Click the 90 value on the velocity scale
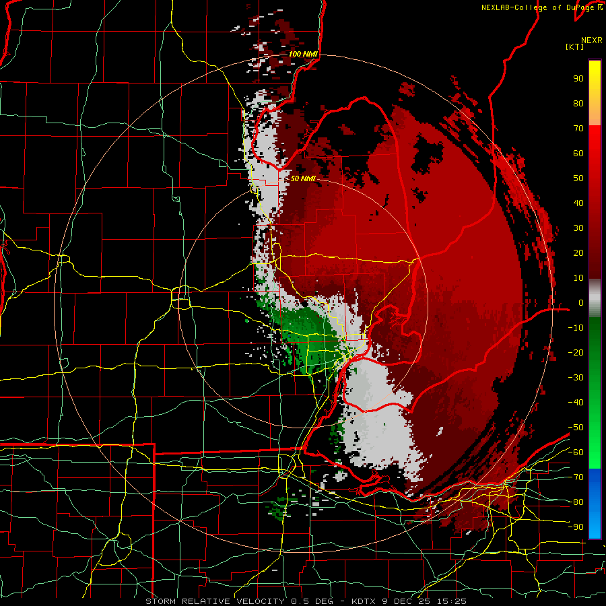606x606 pixels. [x=578, y=79]
